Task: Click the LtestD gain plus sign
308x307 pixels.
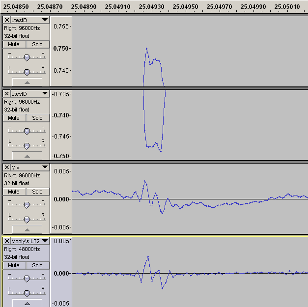Action: pyautogui.click(x=43, y=127)
